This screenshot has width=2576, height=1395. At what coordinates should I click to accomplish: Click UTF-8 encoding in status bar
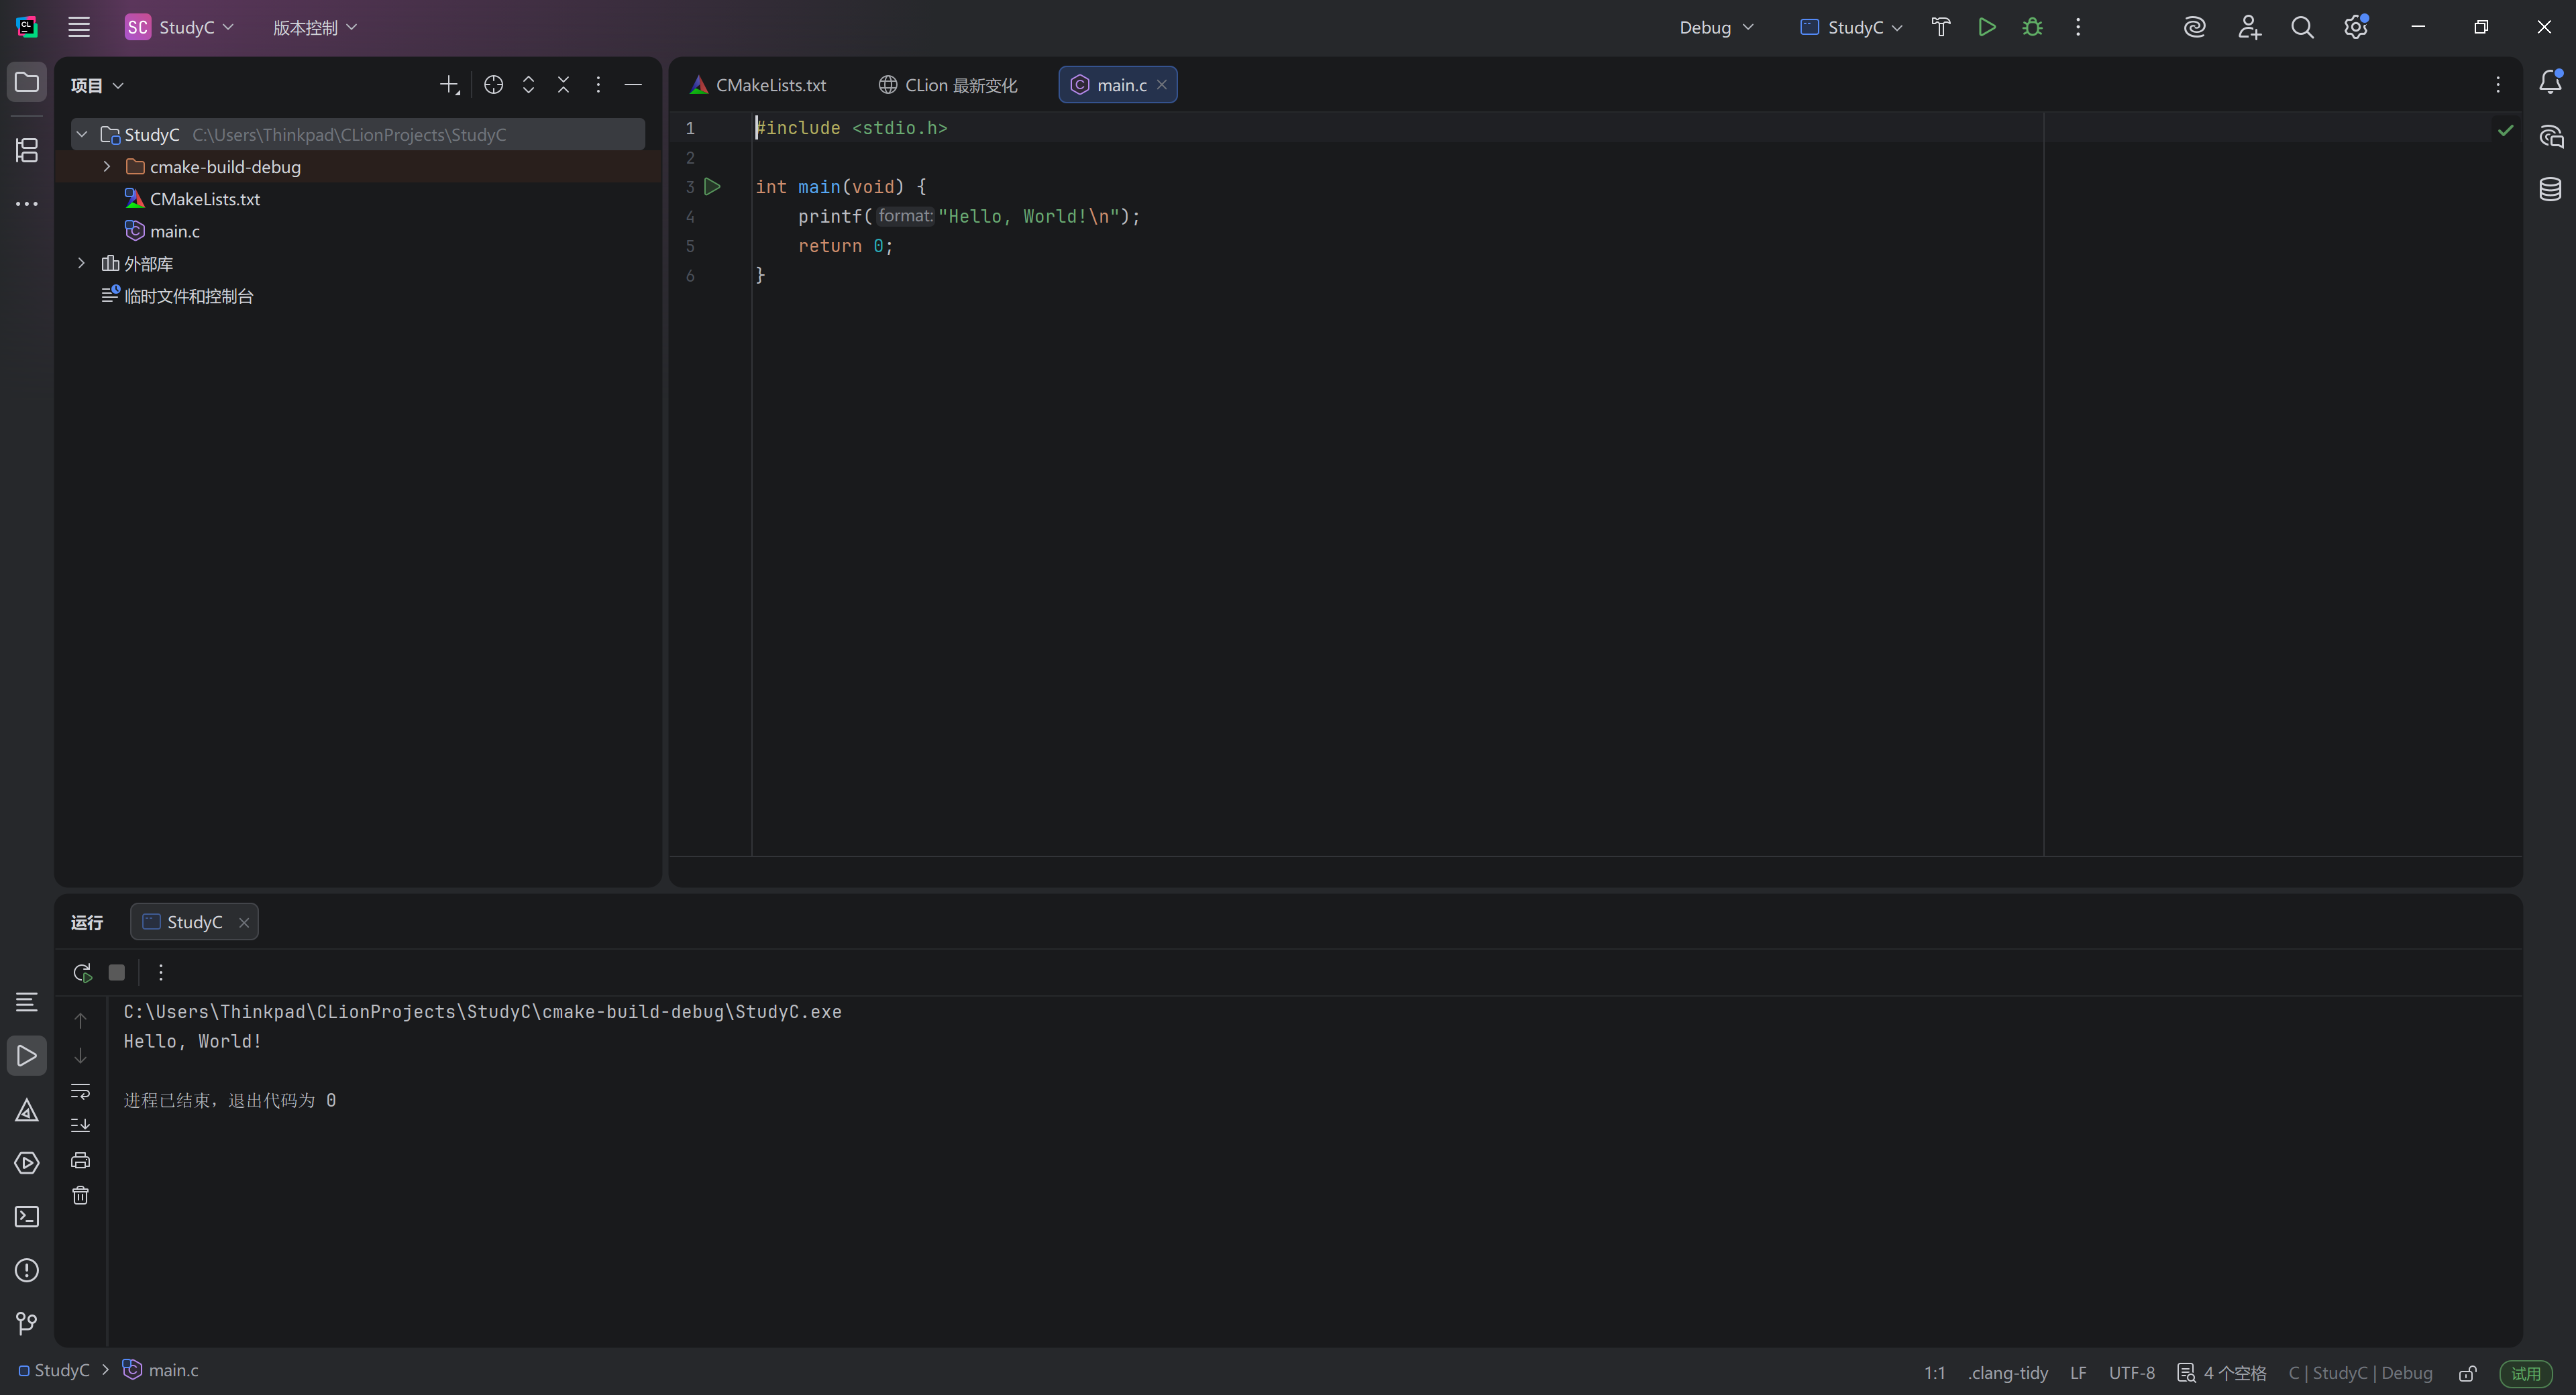[x=2132, y=1373]
